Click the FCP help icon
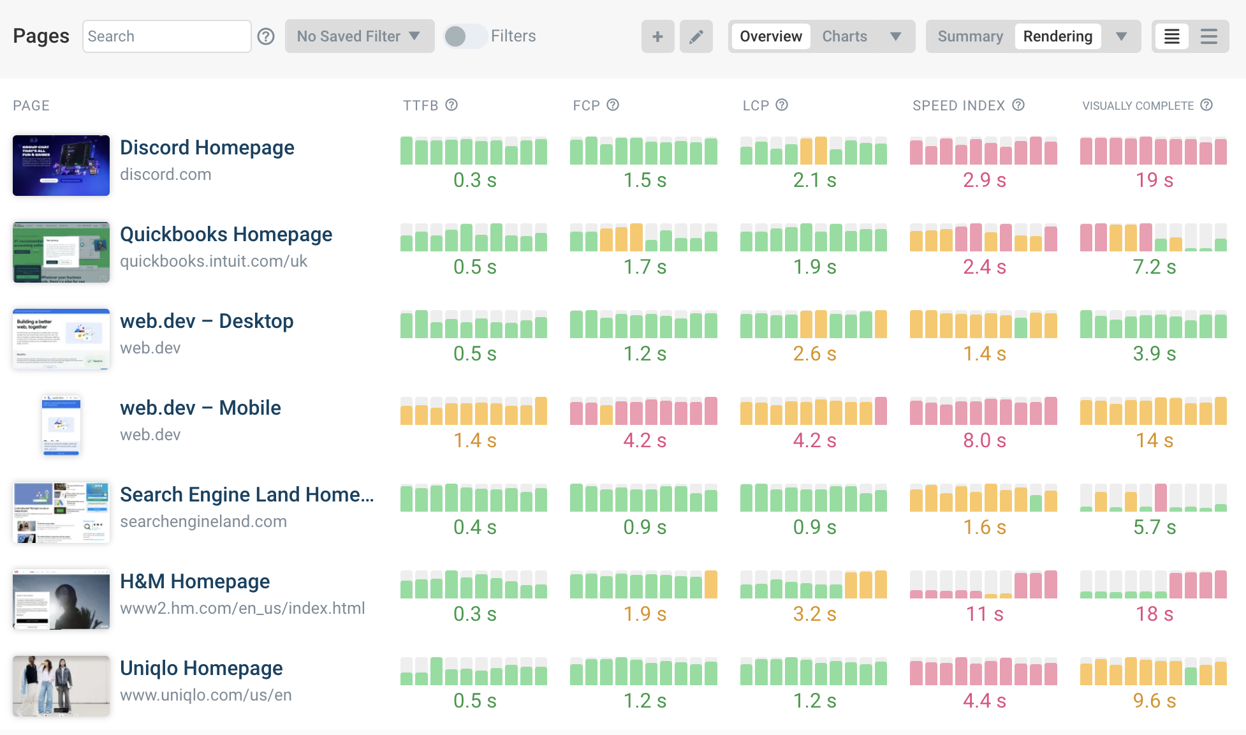Screen dimensions: 1246x735 613,105
